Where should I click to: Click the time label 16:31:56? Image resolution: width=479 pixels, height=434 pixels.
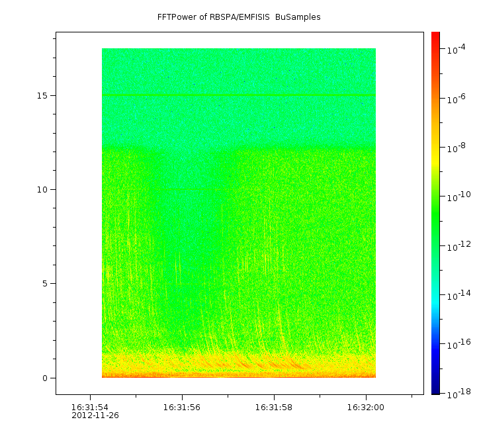click(x=182, y=408)
